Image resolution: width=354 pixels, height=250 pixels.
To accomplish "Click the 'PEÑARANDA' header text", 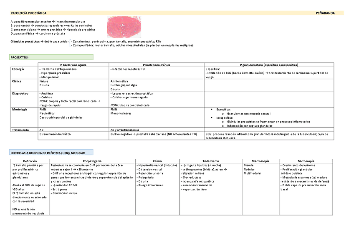I will (x=325, y=13).
